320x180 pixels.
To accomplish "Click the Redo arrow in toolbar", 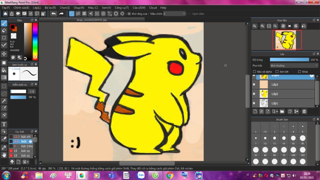I will [61, 14].
